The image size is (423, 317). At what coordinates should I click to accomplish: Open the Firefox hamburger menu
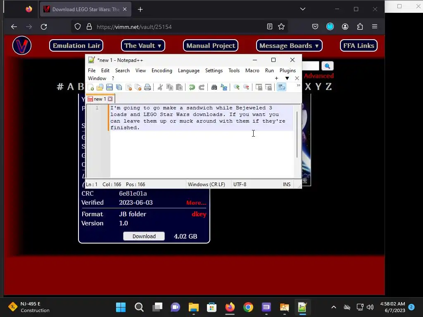[374, 26]
